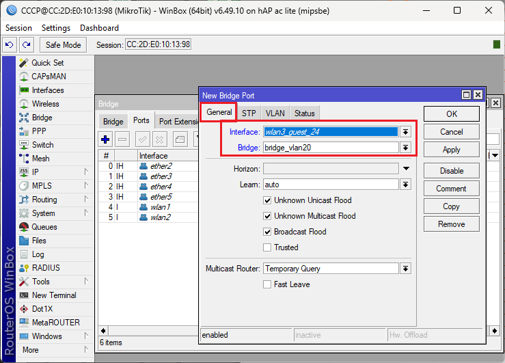Open a New Terminal
The width and height of the screenshot is (505, 363).
[55, 295]
